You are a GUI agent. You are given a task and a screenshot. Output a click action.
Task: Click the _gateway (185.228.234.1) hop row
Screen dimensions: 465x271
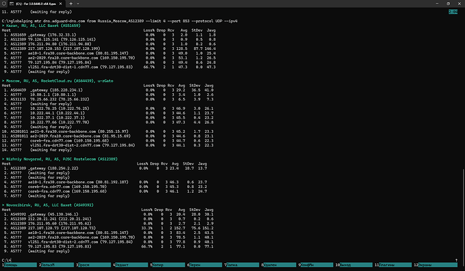click(108, 90)
